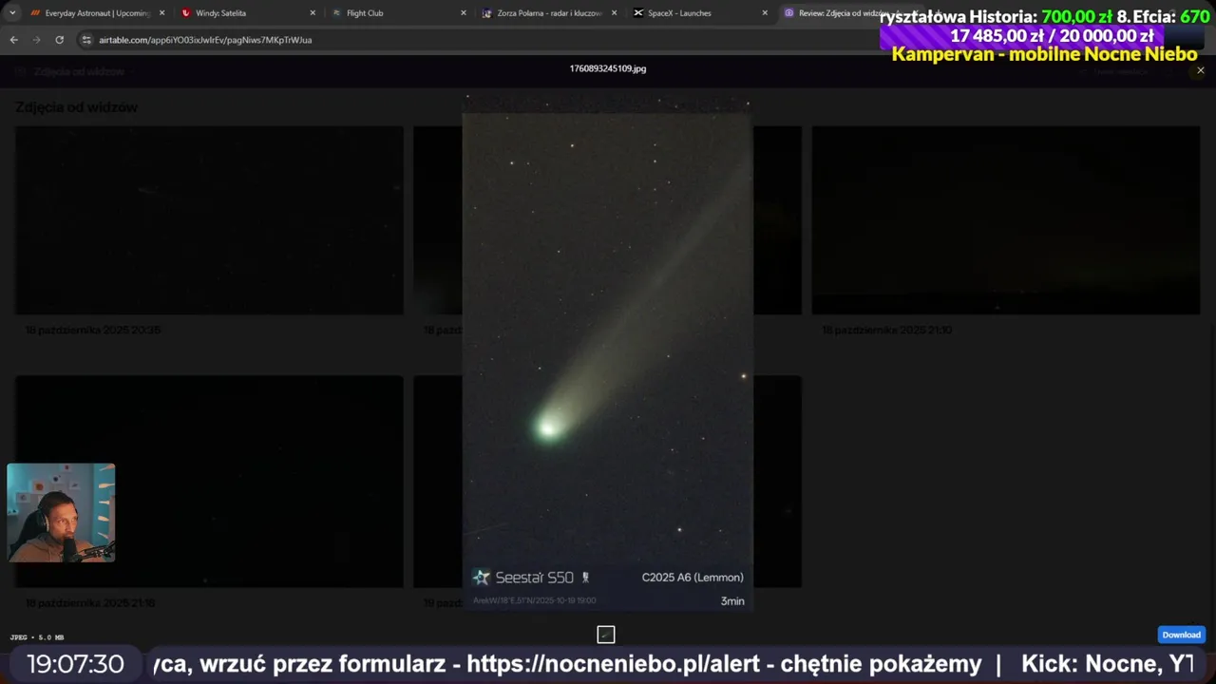This screenshot has width=1216, height=684.
Task: Close the Windy: Satelita tab
Action: coord(313,13)
